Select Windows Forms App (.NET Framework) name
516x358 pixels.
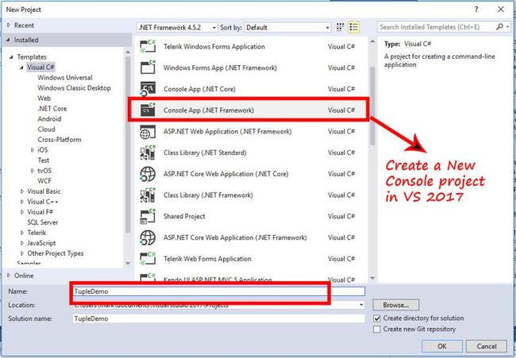220,67
